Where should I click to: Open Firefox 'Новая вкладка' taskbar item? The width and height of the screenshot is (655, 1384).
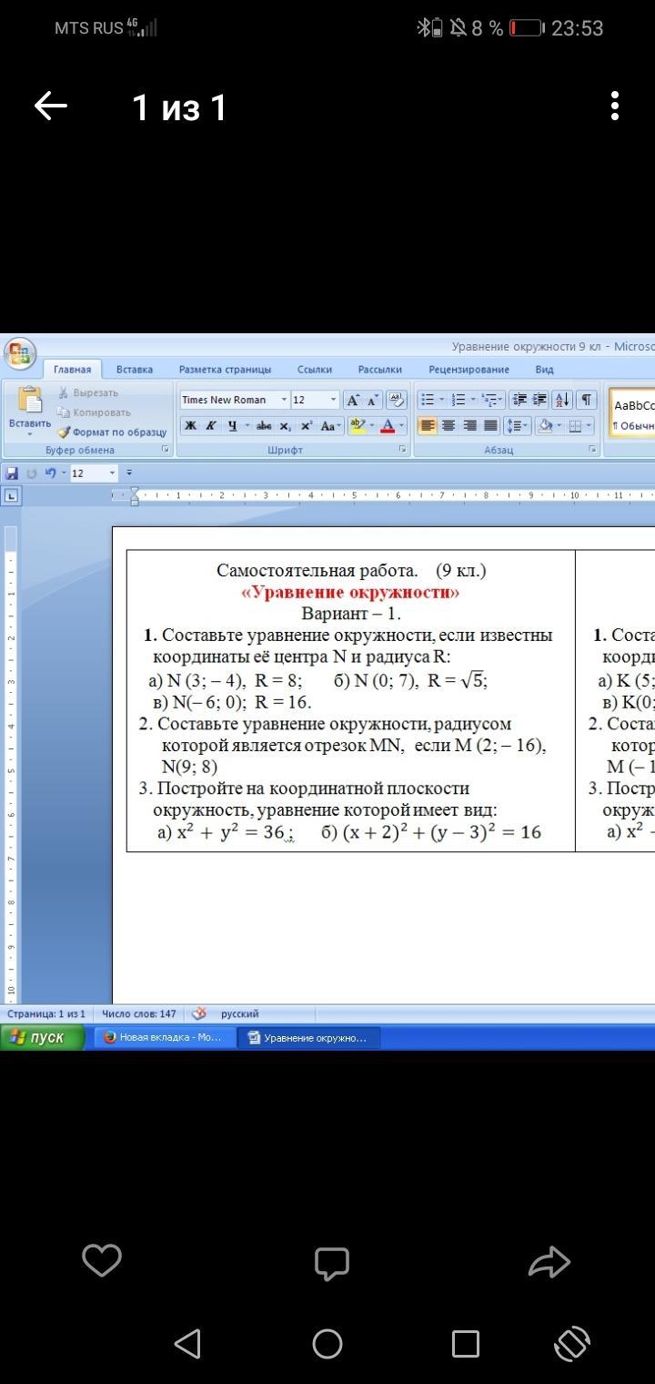pos(164,1037)
